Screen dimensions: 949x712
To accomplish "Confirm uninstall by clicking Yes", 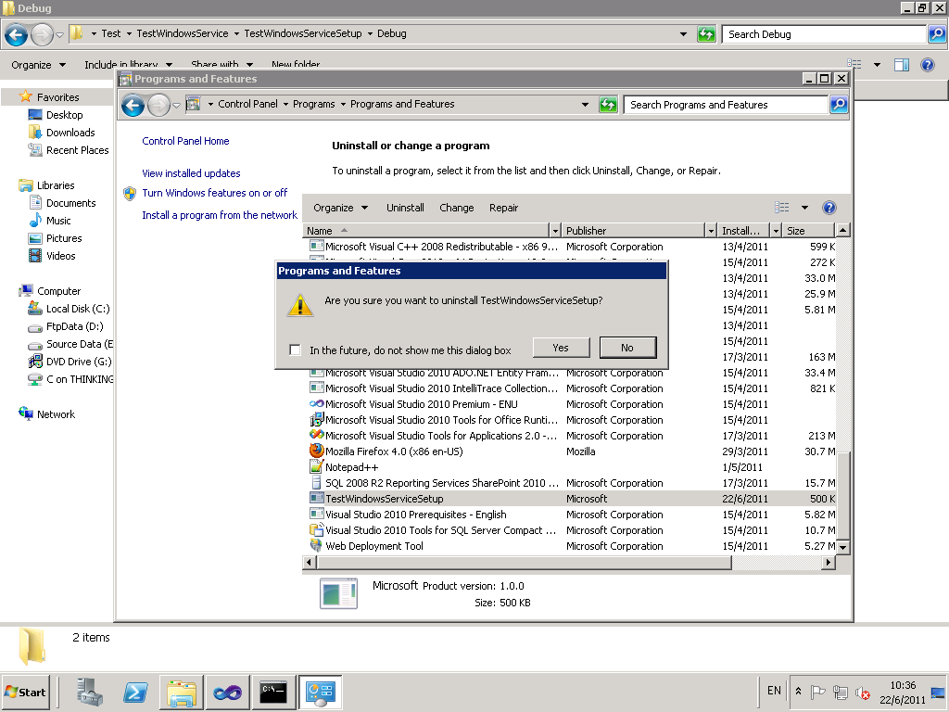I will (x=561, y=348).
